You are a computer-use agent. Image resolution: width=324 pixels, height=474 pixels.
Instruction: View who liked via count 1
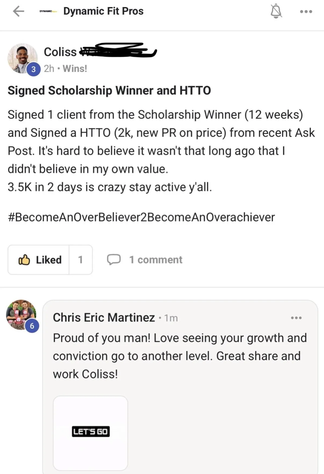[80, 260]
